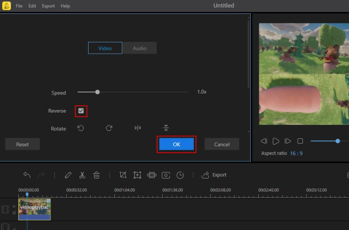The height and width of the screenshot is (230, 349).
Task: Click timeline ruler at 00:01:04.00
Action: pyautogui.click(x=125, y=190)
